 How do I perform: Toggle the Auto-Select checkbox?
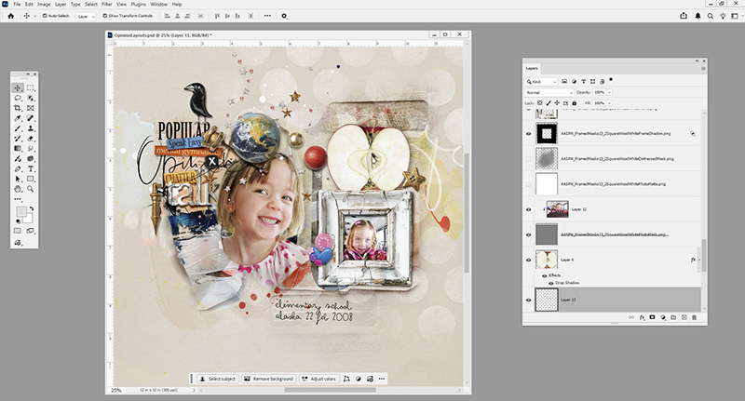(45, 16)
